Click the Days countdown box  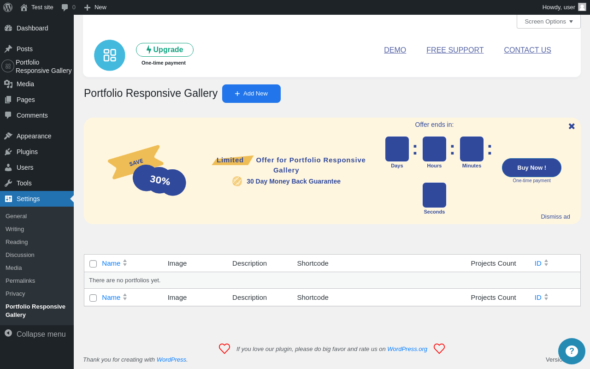397,149
